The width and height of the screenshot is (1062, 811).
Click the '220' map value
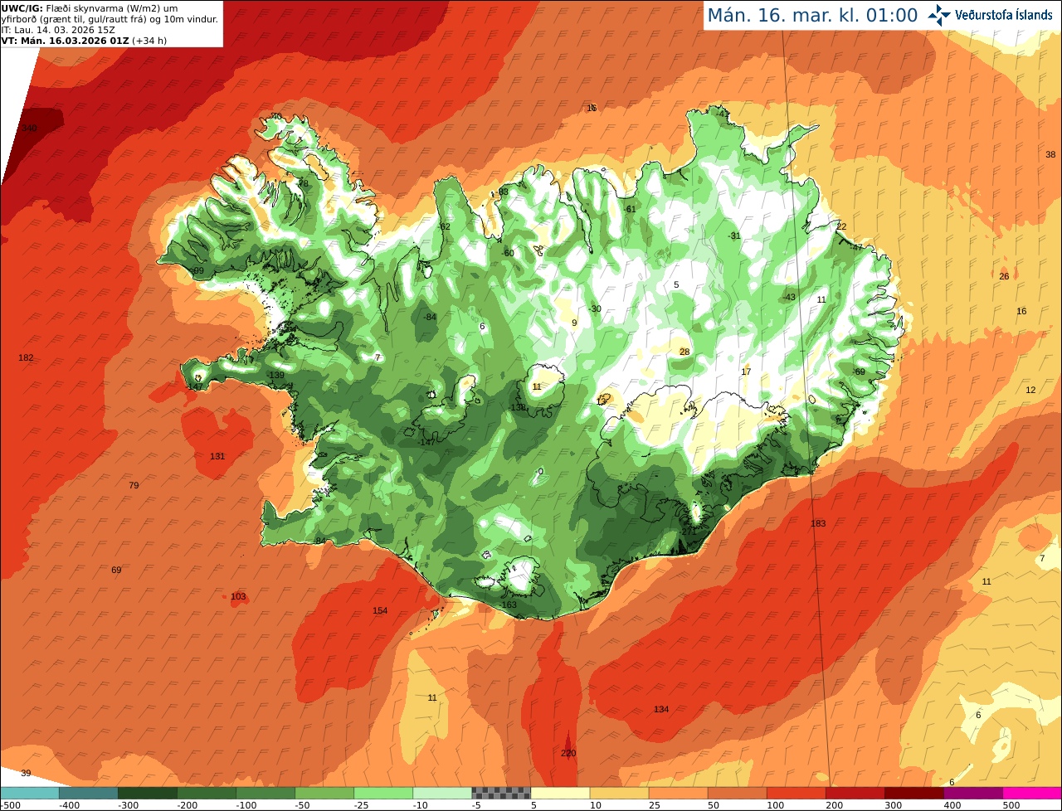[x=568, y=754]
